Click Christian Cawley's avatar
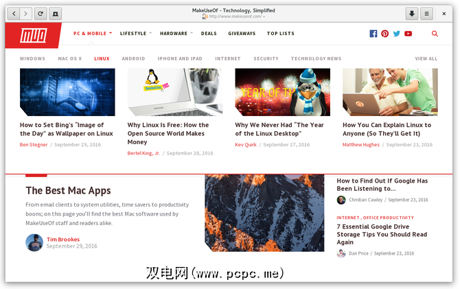 pyautogui.click(x=341, y=200)
